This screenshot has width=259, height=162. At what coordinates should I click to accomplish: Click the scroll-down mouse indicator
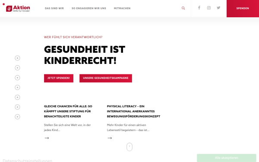pyautogui.click(x=129, y=147)
